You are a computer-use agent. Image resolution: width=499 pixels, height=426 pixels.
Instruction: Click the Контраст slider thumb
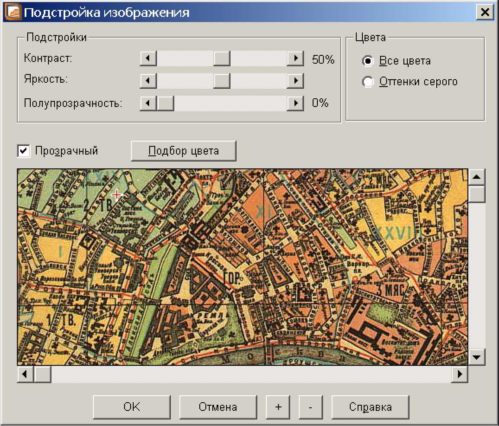click(x=221, y=58)
